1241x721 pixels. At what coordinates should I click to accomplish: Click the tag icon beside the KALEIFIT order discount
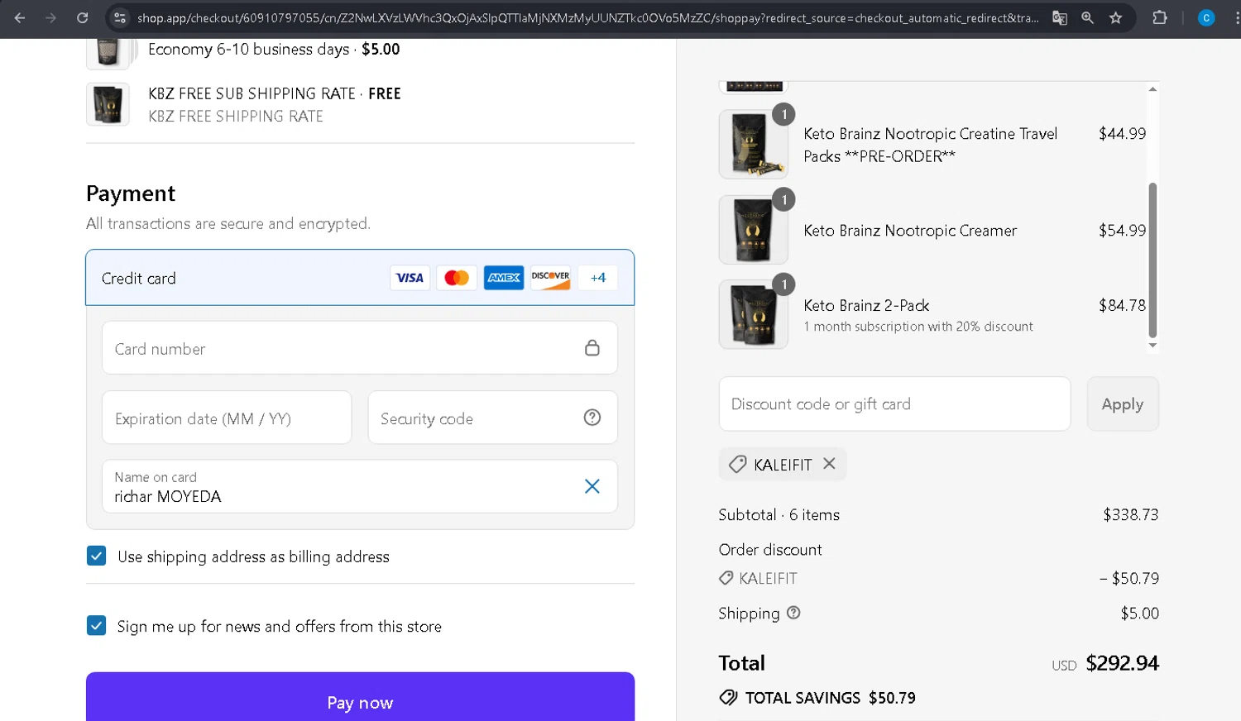pos(726,578)
